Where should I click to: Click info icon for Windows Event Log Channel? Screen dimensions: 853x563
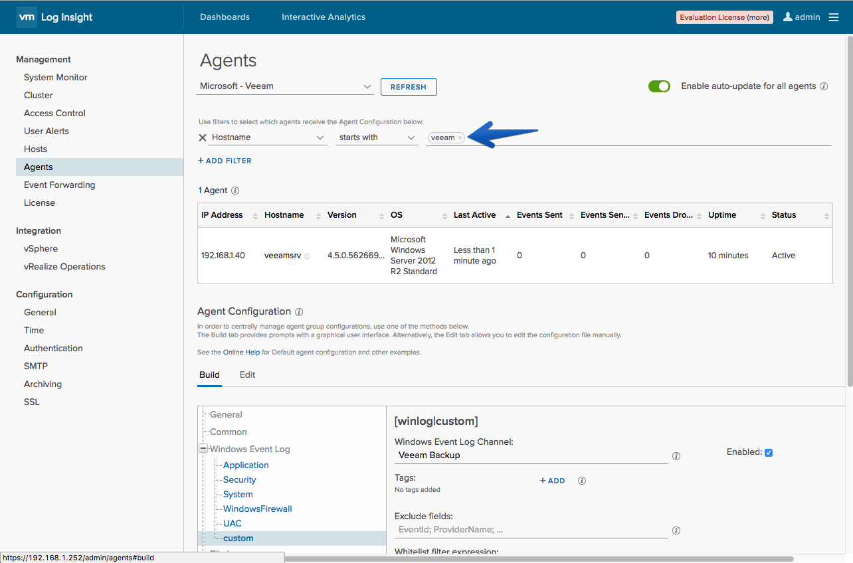(676, 456)
